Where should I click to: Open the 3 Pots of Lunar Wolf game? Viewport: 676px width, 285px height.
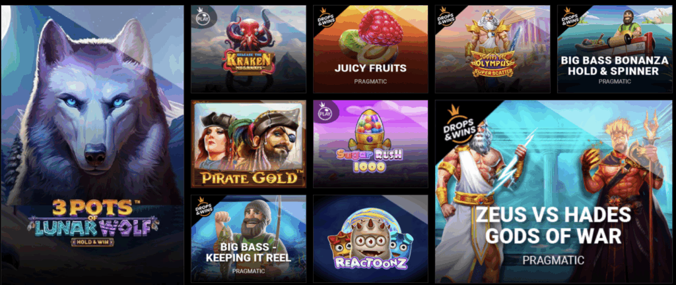[92, 145]
